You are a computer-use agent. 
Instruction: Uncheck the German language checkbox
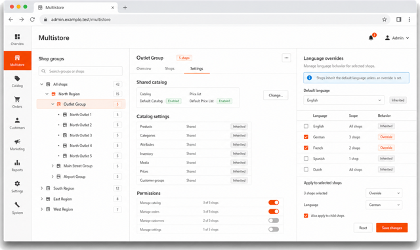(x=306, y=137)
